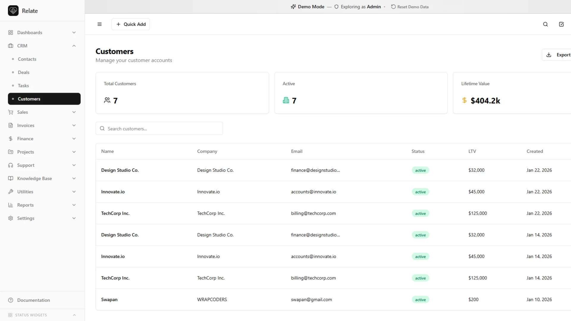571x321 pixels.
Task: Click the Sales cart icon
Action: 11,112
